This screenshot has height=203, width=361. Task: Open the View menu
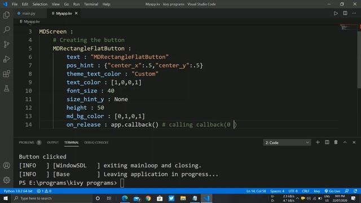click(x=55, y=4)
